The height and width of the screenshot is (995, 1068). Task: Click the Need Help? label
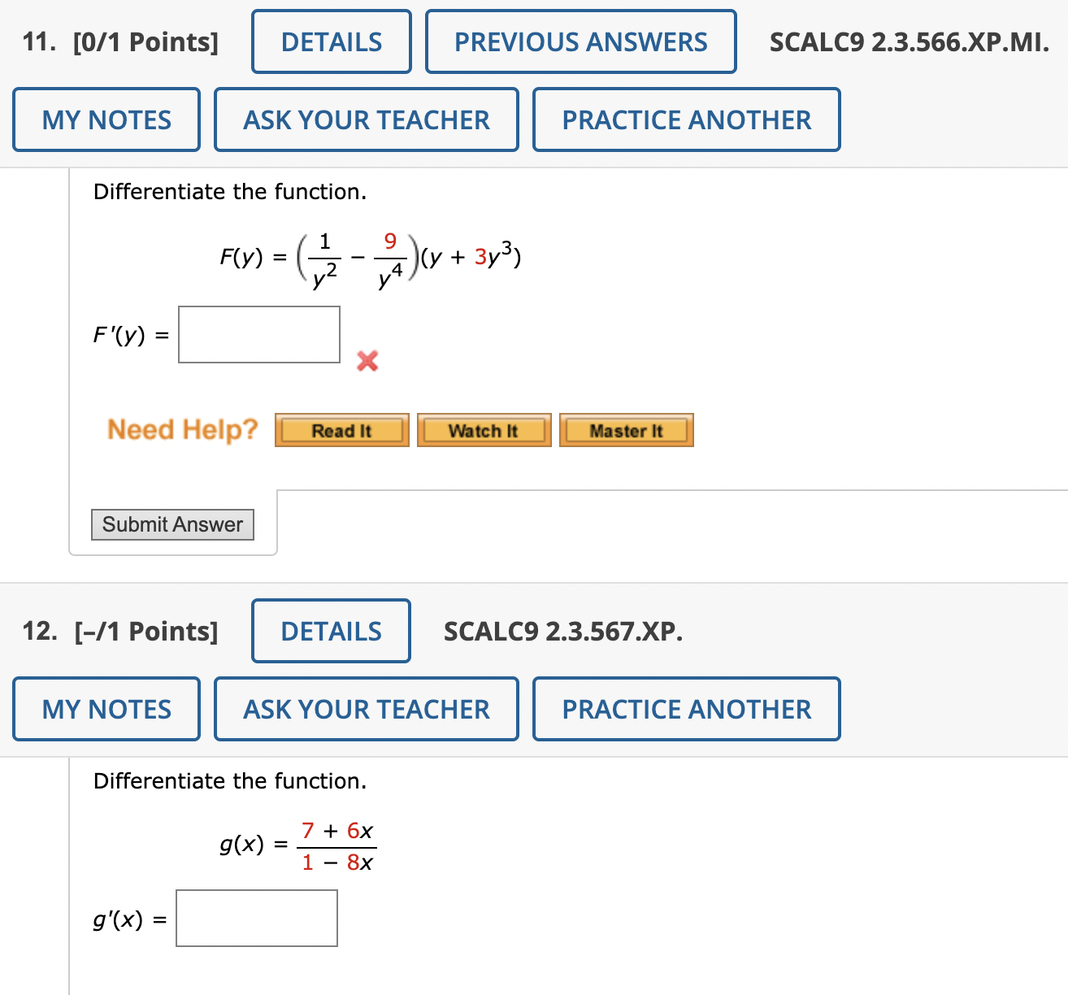(x=182, y=429)
